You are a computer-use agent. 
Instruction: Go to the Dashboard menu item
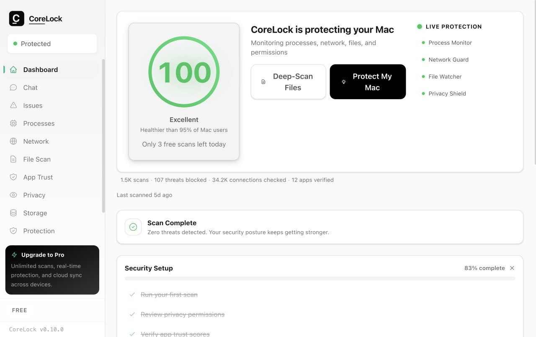point(41,69)
